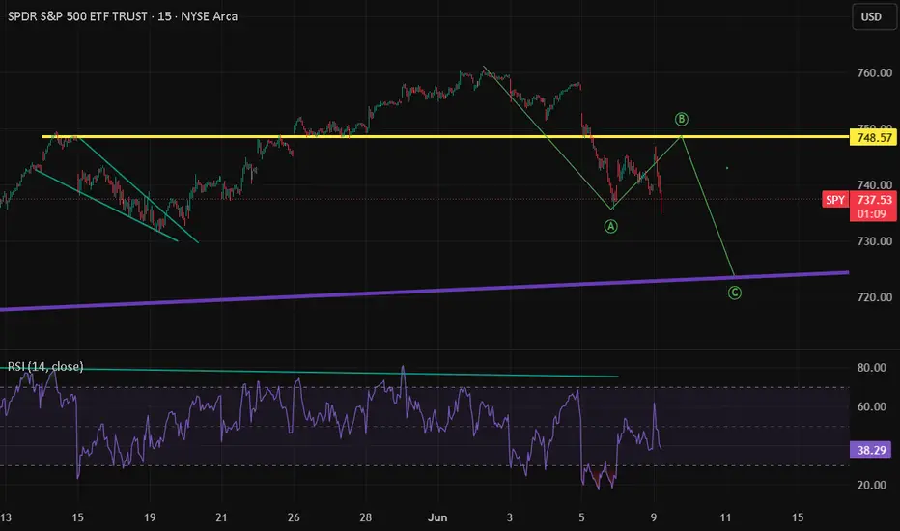900x531 pixels.
Task: Click the 740.00 price axis label
Action: click(874, 184)
